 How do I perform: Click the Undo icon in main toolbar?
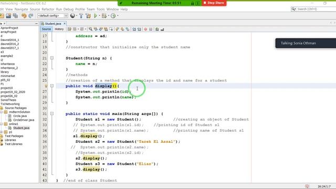[24, 16]
